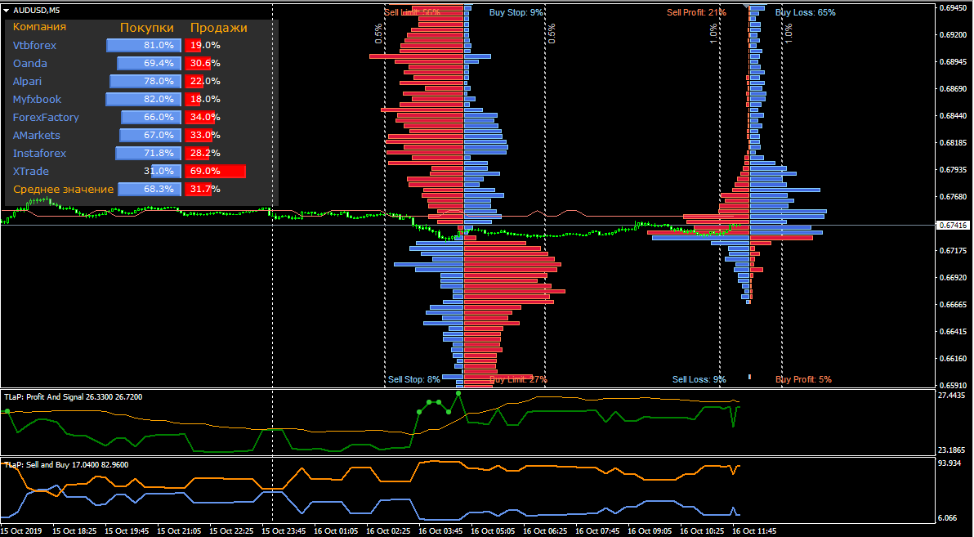Image resolution: width=974 pixels, height=537 pixels.
Task: Click the Среднее значение row label
Action: pyautogui.click(x=64, y=189)
